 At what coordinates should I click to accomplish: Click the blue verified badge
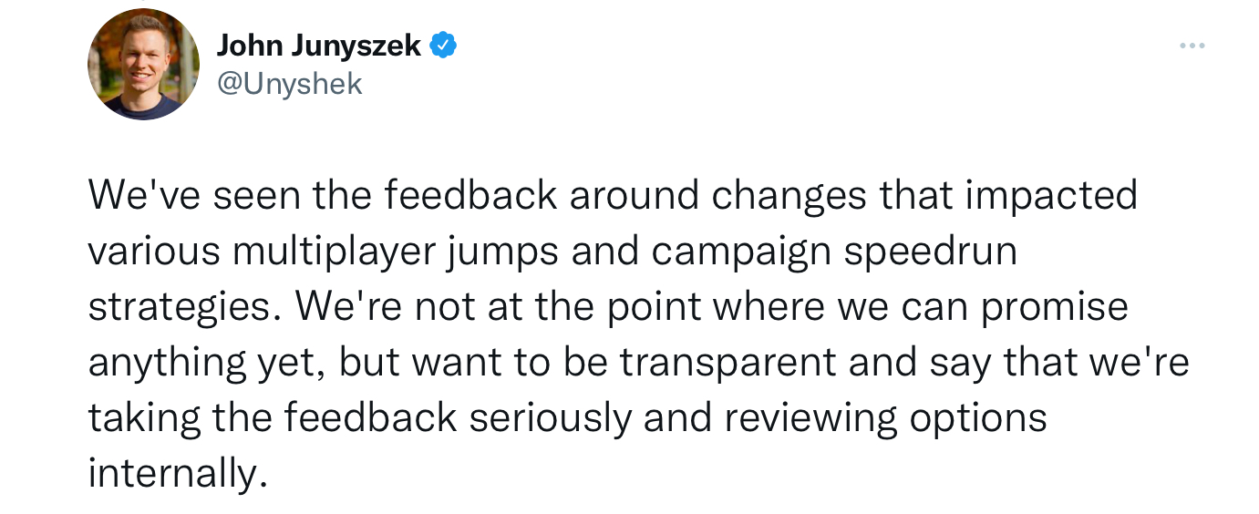[443, 46]
